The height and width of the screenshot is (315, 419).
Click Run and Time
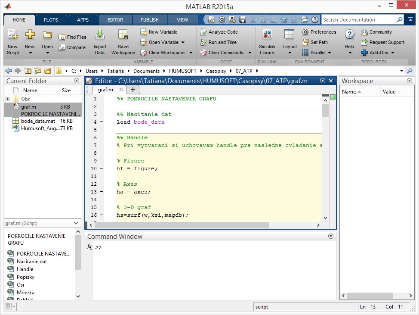(x=218, y=42)
